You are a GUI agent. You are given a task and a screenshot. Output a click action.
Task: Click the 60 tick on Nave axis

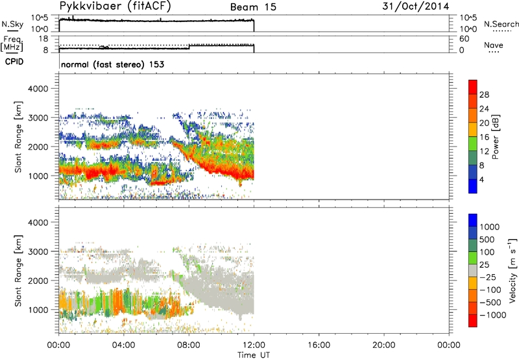point(464,39)
